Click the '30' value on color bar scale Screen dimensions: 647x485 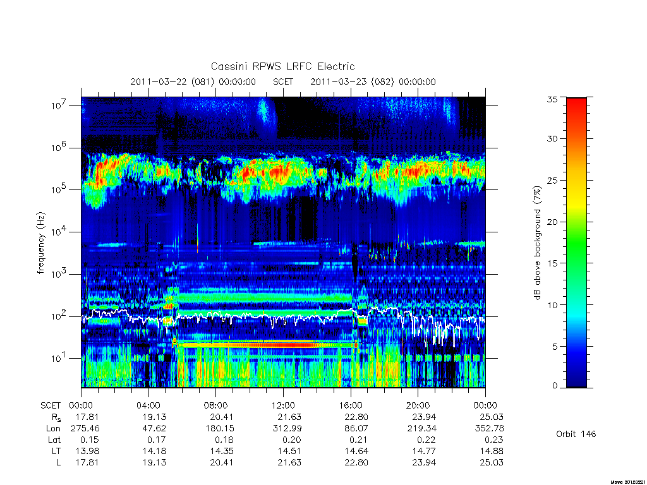(x=552, y=138)
